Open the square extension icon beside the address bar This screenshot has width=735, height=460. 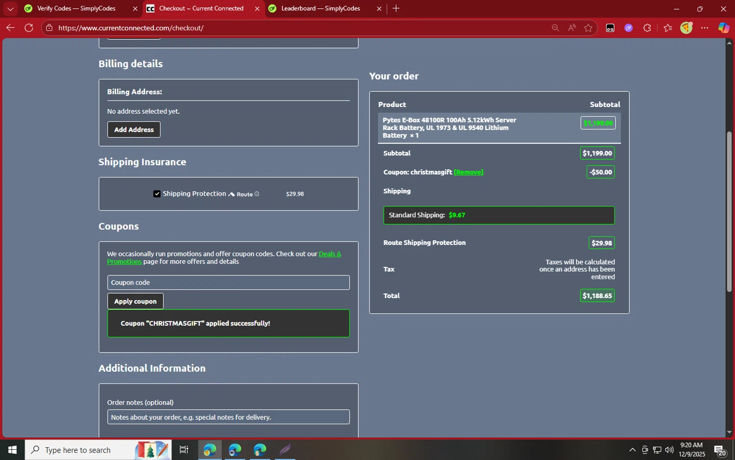point(610,28)
